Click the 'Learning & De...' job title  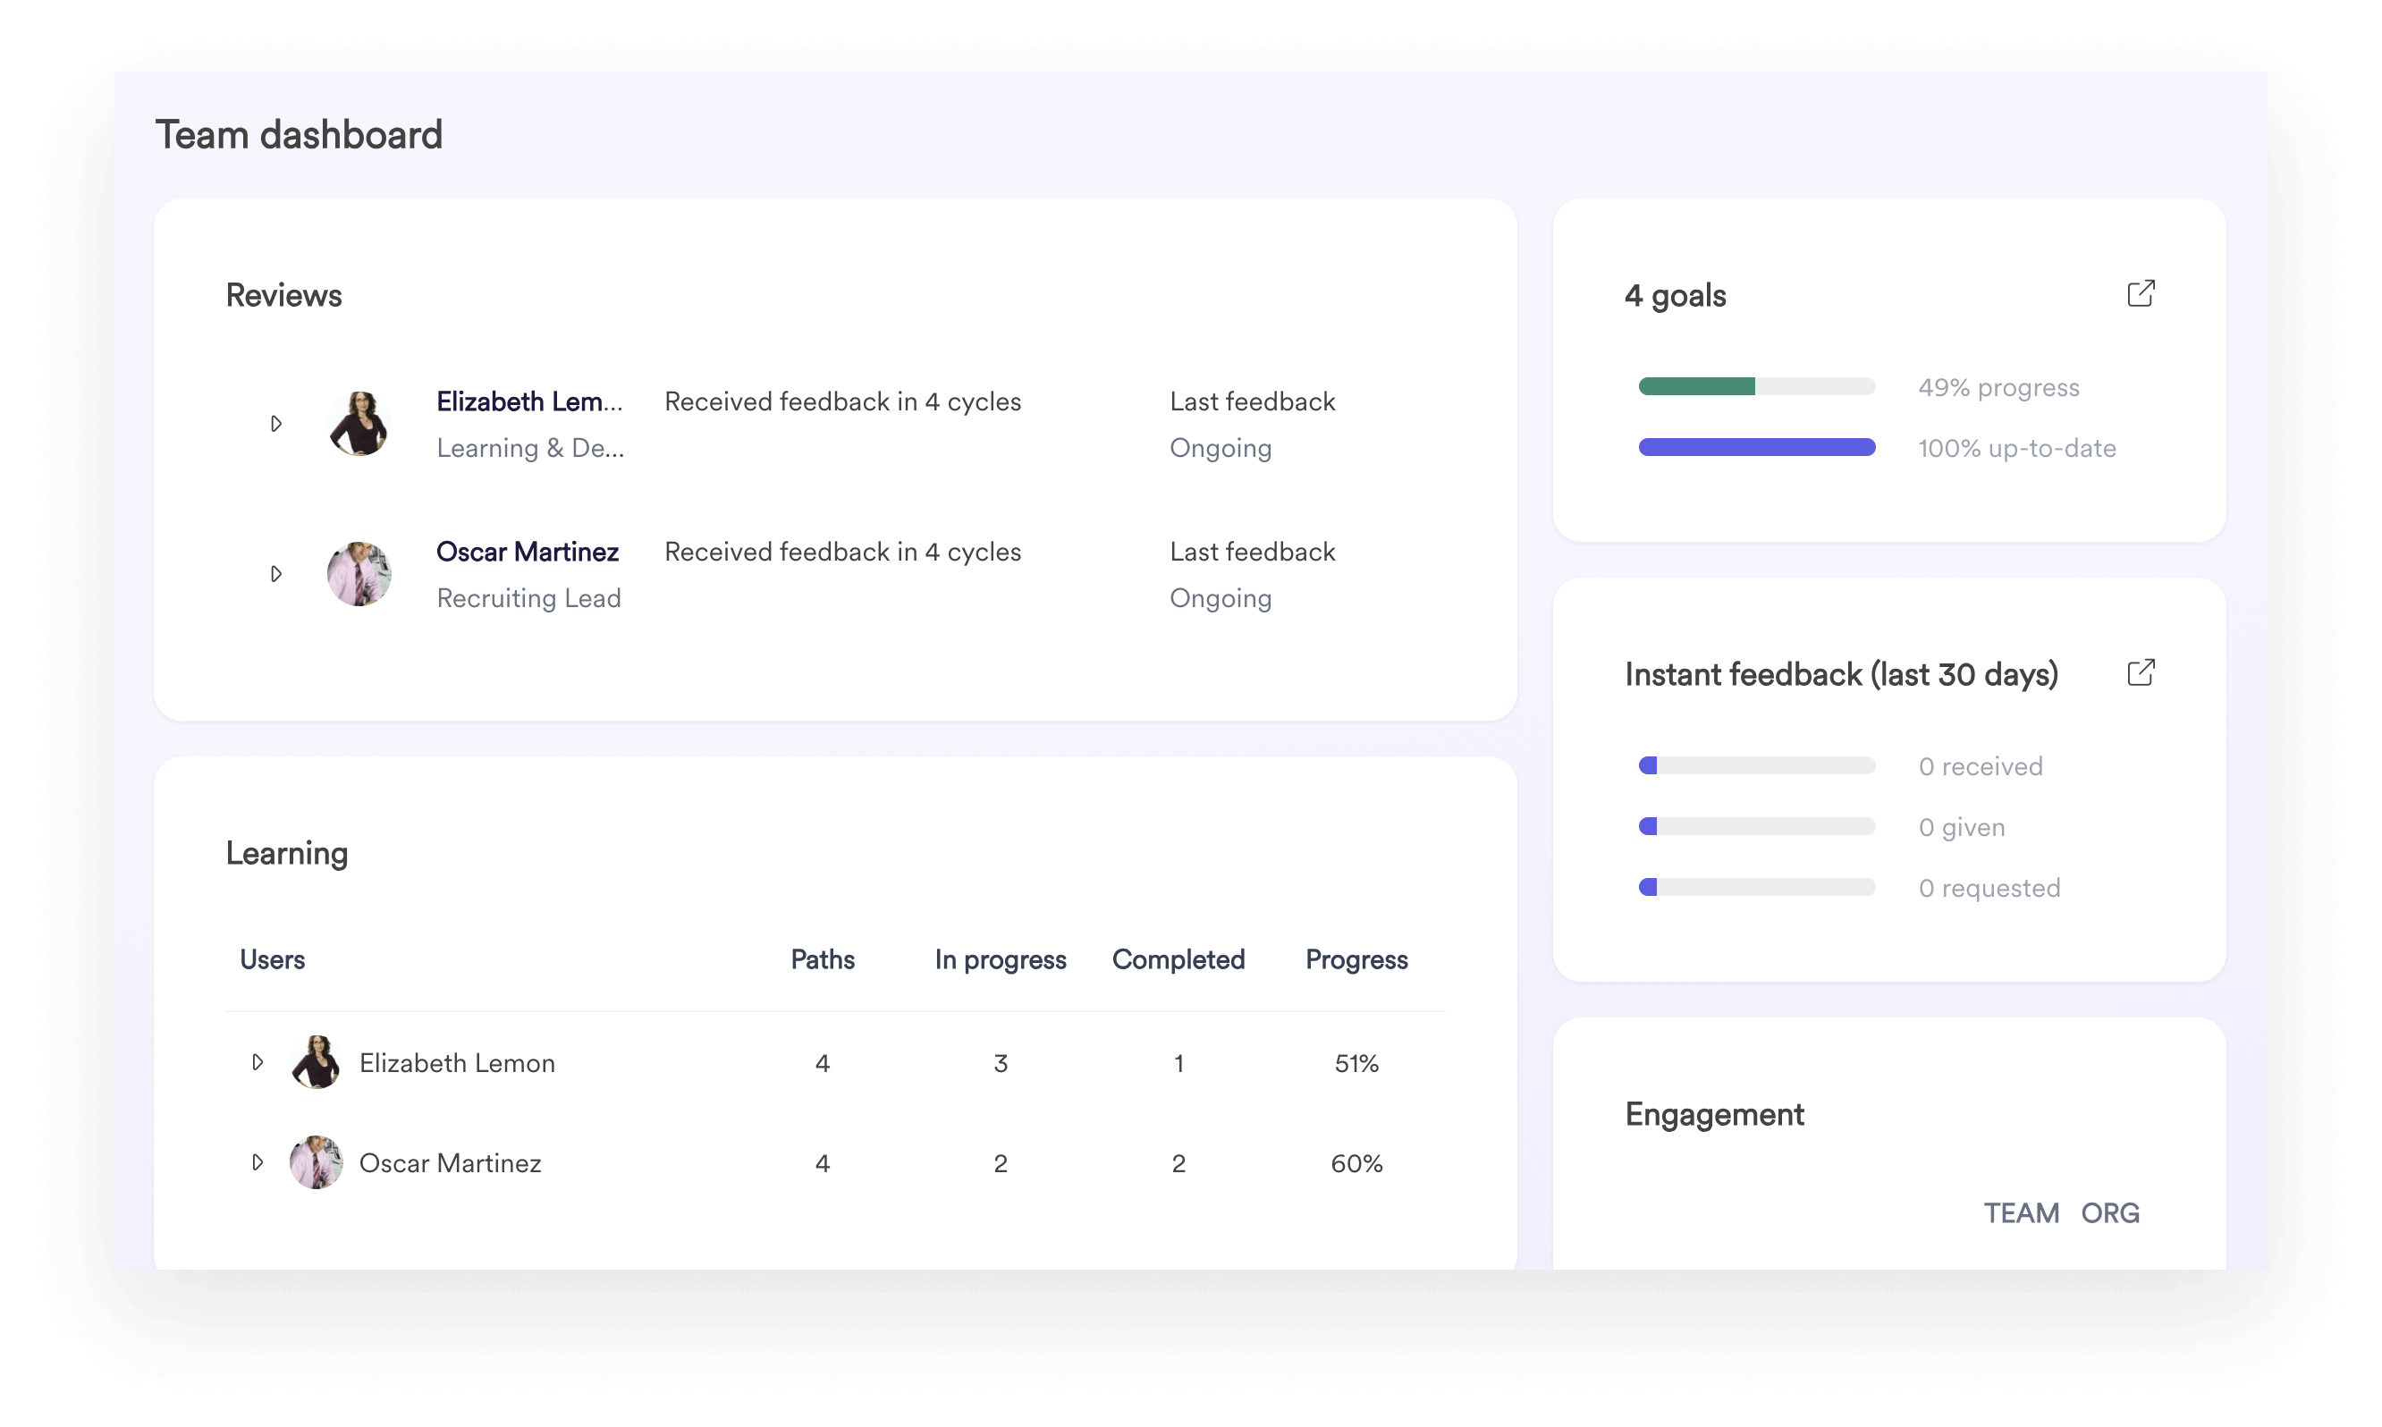point(530,448)
